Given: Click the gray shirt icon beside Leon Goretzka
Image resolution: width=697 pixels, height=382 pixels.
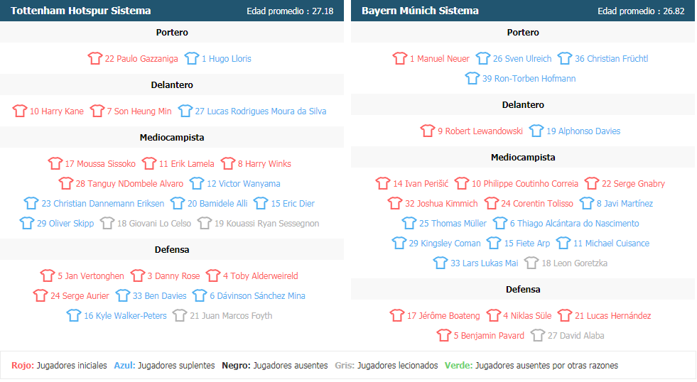Looking at the screenshot, I should point(531,263).
